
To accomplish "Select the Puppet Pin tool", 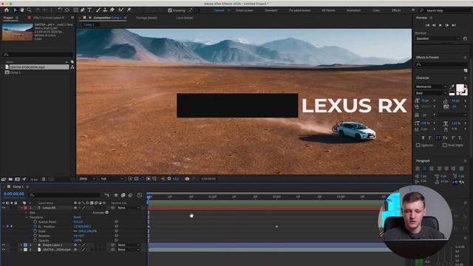I will pos(129,10).
